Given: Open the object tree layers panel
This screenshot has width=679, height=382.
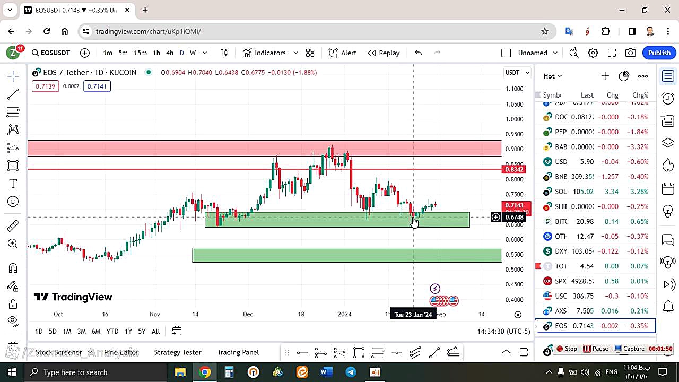Looking at the screenshot, I should (x=668, y=143).
